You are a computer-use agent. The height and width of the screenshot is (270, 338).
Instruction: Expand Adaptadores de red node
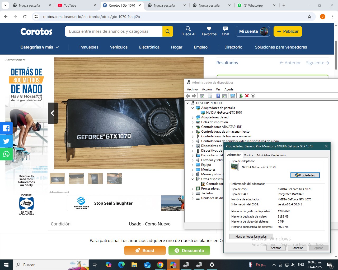193,118
